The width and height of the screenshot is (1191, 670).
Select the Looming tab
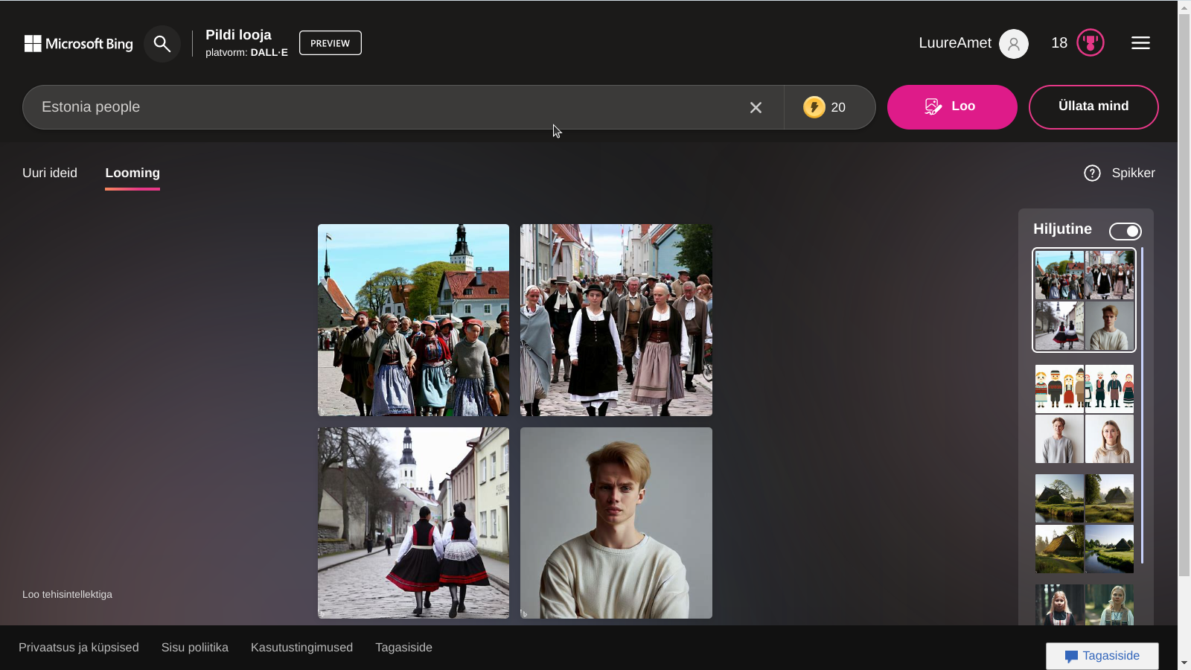click(132, 173)
